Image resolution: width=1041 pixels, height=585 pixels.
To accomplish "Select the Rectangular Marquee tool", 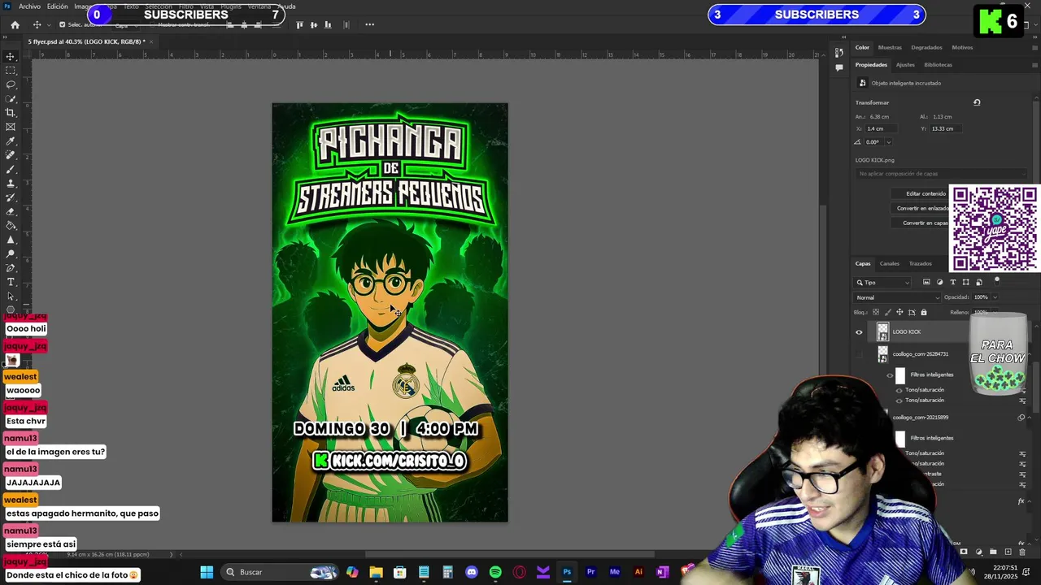I will click(x=11, y=71).
